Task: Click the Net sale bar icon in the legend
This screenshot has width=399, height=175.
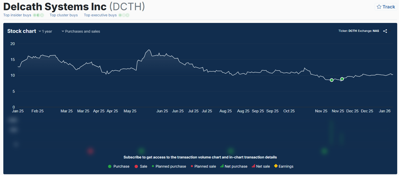Action: click(x=253, y=166)
